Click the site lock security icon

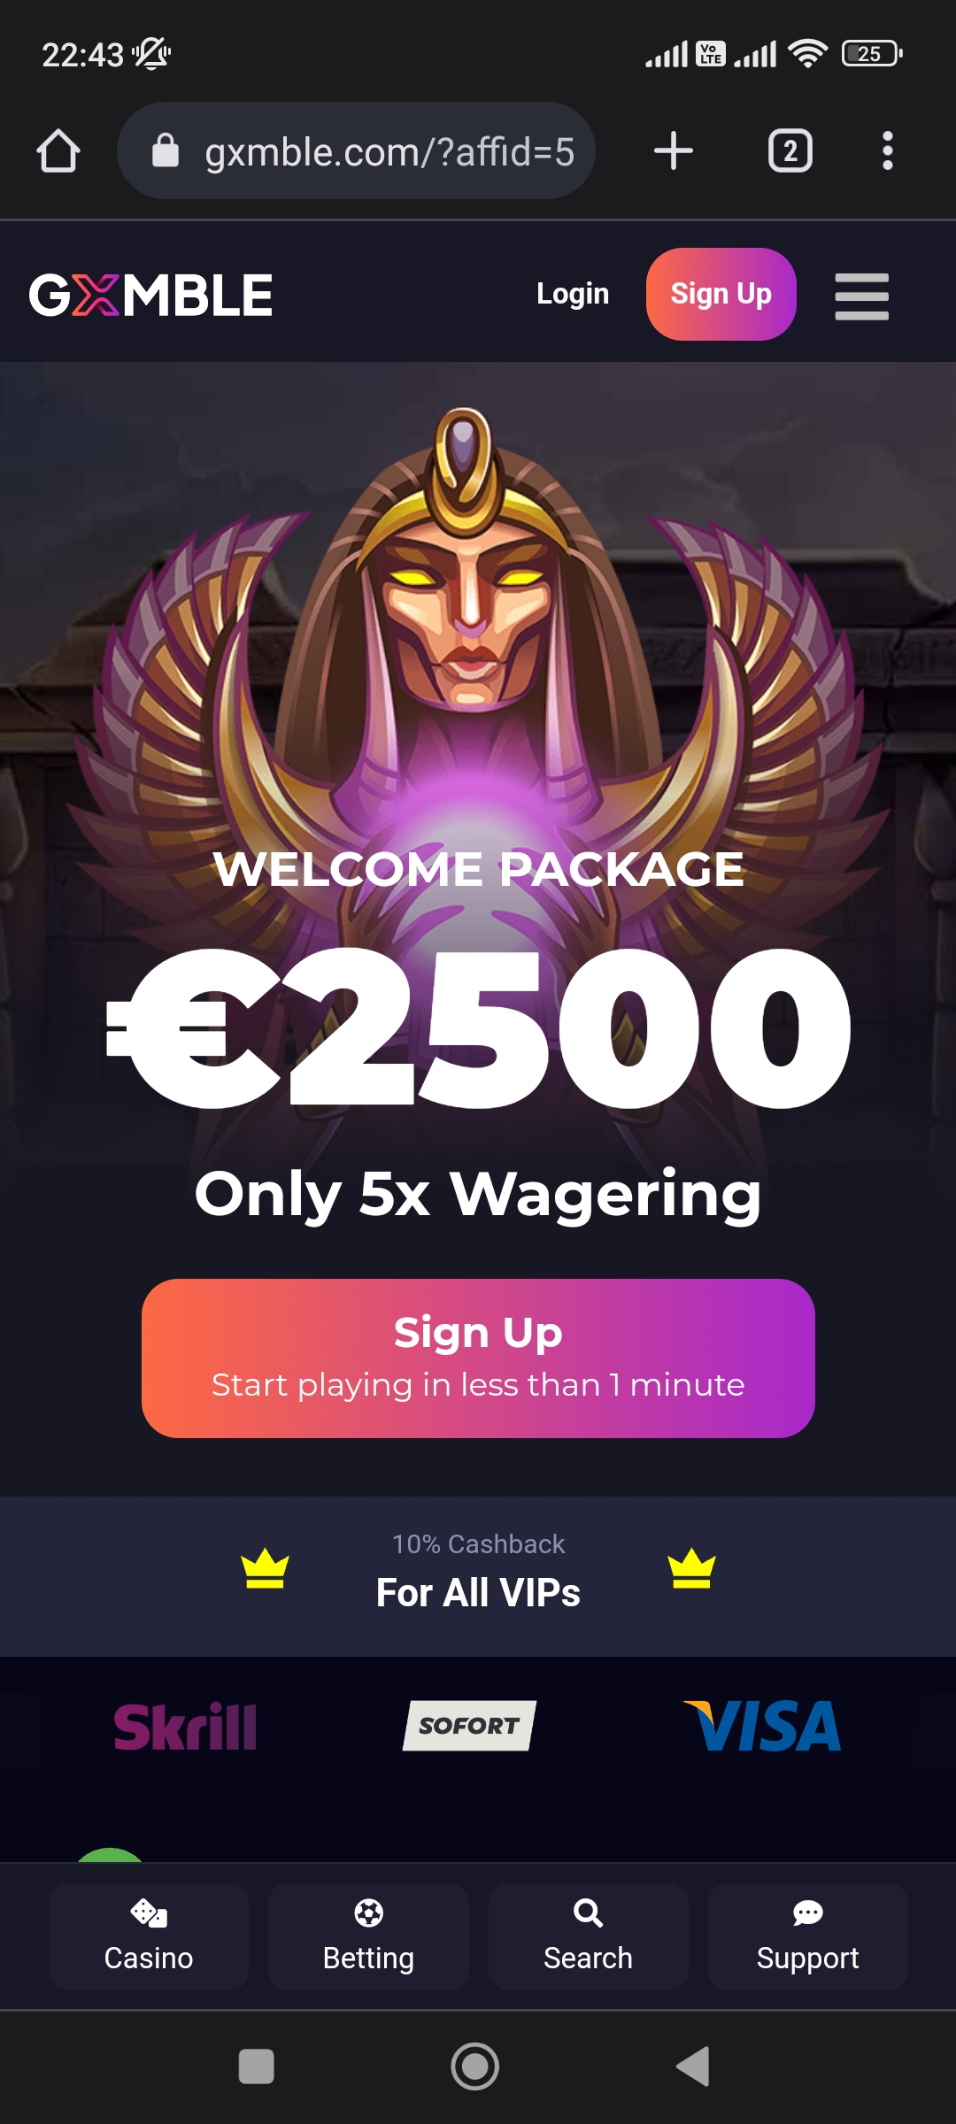166,150
